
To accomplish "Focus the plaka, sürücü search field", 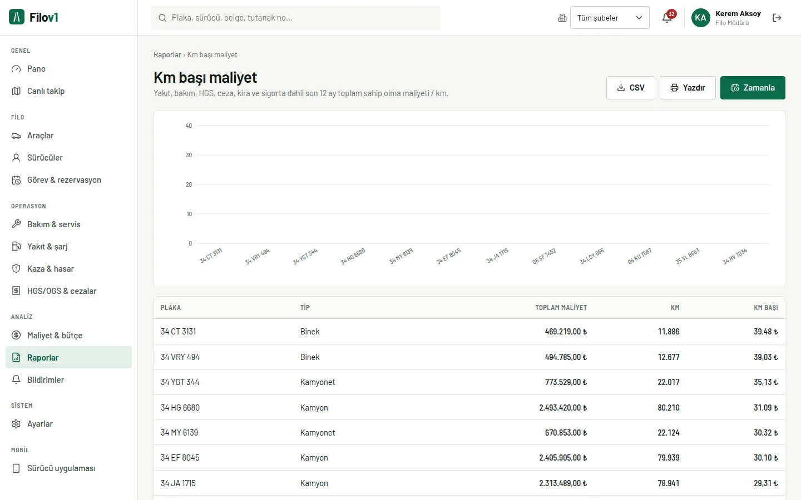I will pos(296,18).
